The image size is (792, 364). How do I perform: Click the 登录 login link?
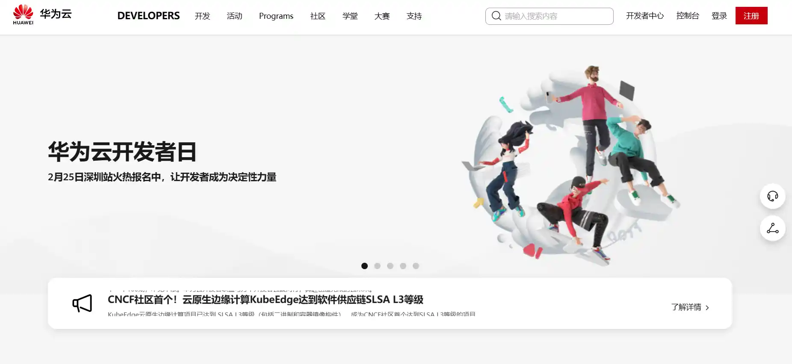(x=719, y=16)
